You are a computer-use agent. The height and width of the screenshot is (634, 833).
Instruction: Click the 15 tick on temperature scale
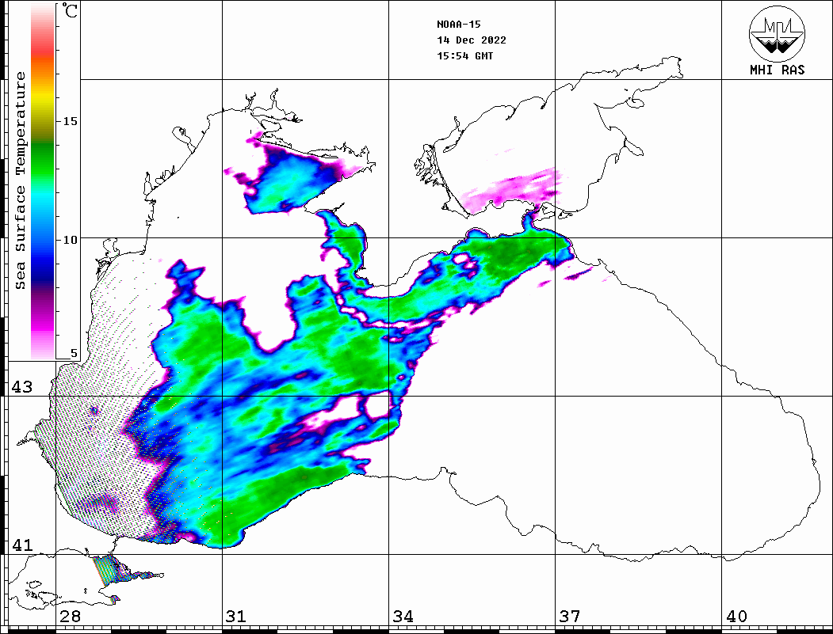(x=70, y=121)
